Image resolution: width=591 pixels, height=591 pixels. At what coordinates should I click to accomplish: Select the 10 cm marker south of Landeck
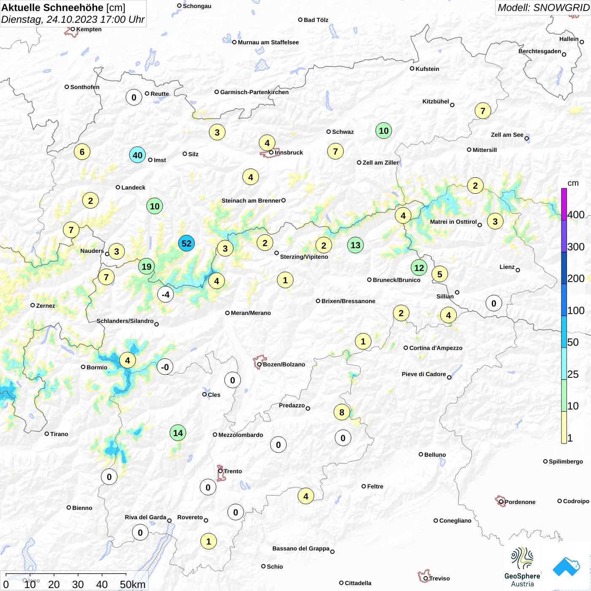(155, 206)
